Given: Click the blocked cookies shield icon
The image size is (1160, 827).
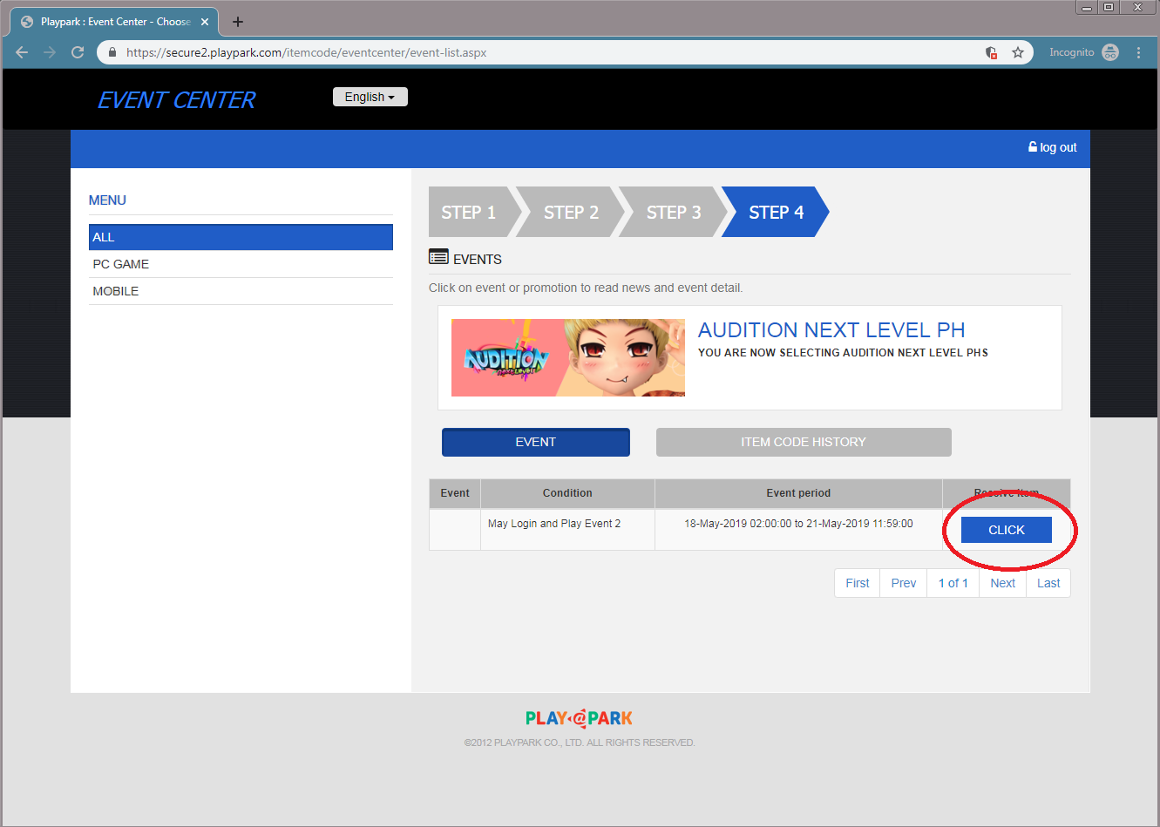Looking at the screenshot, I should [x=991, y=52].
